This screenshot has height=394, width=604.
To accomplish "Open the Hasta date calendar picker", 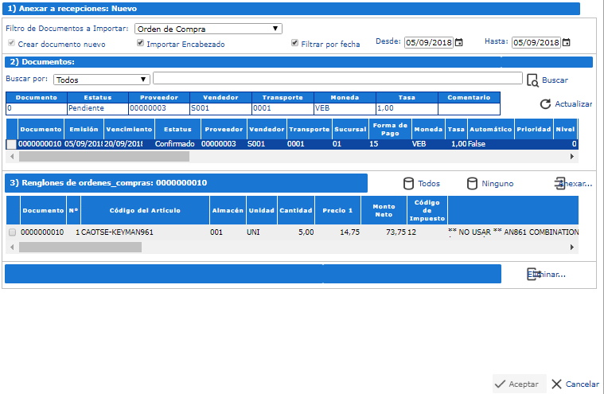I will tap(567, 42).
